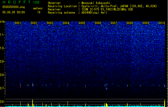Click the meteor echo cluster under marker 0002
The image size is (168, 107).
[x=33, y=85]
